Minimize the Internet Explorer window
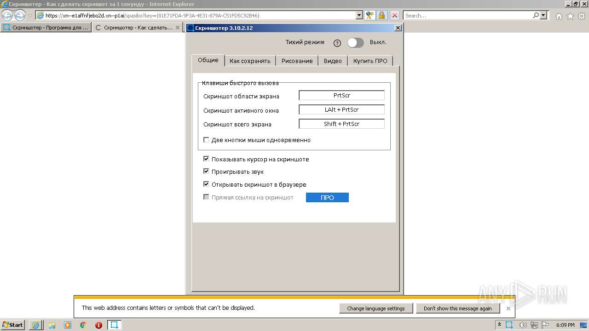This screenshot has height=331, width=589. (567, 4)
